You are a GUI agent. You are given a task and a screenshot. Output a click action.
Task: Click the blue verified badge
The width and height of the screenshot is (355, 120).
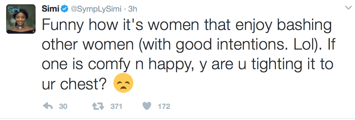[65, 9]
